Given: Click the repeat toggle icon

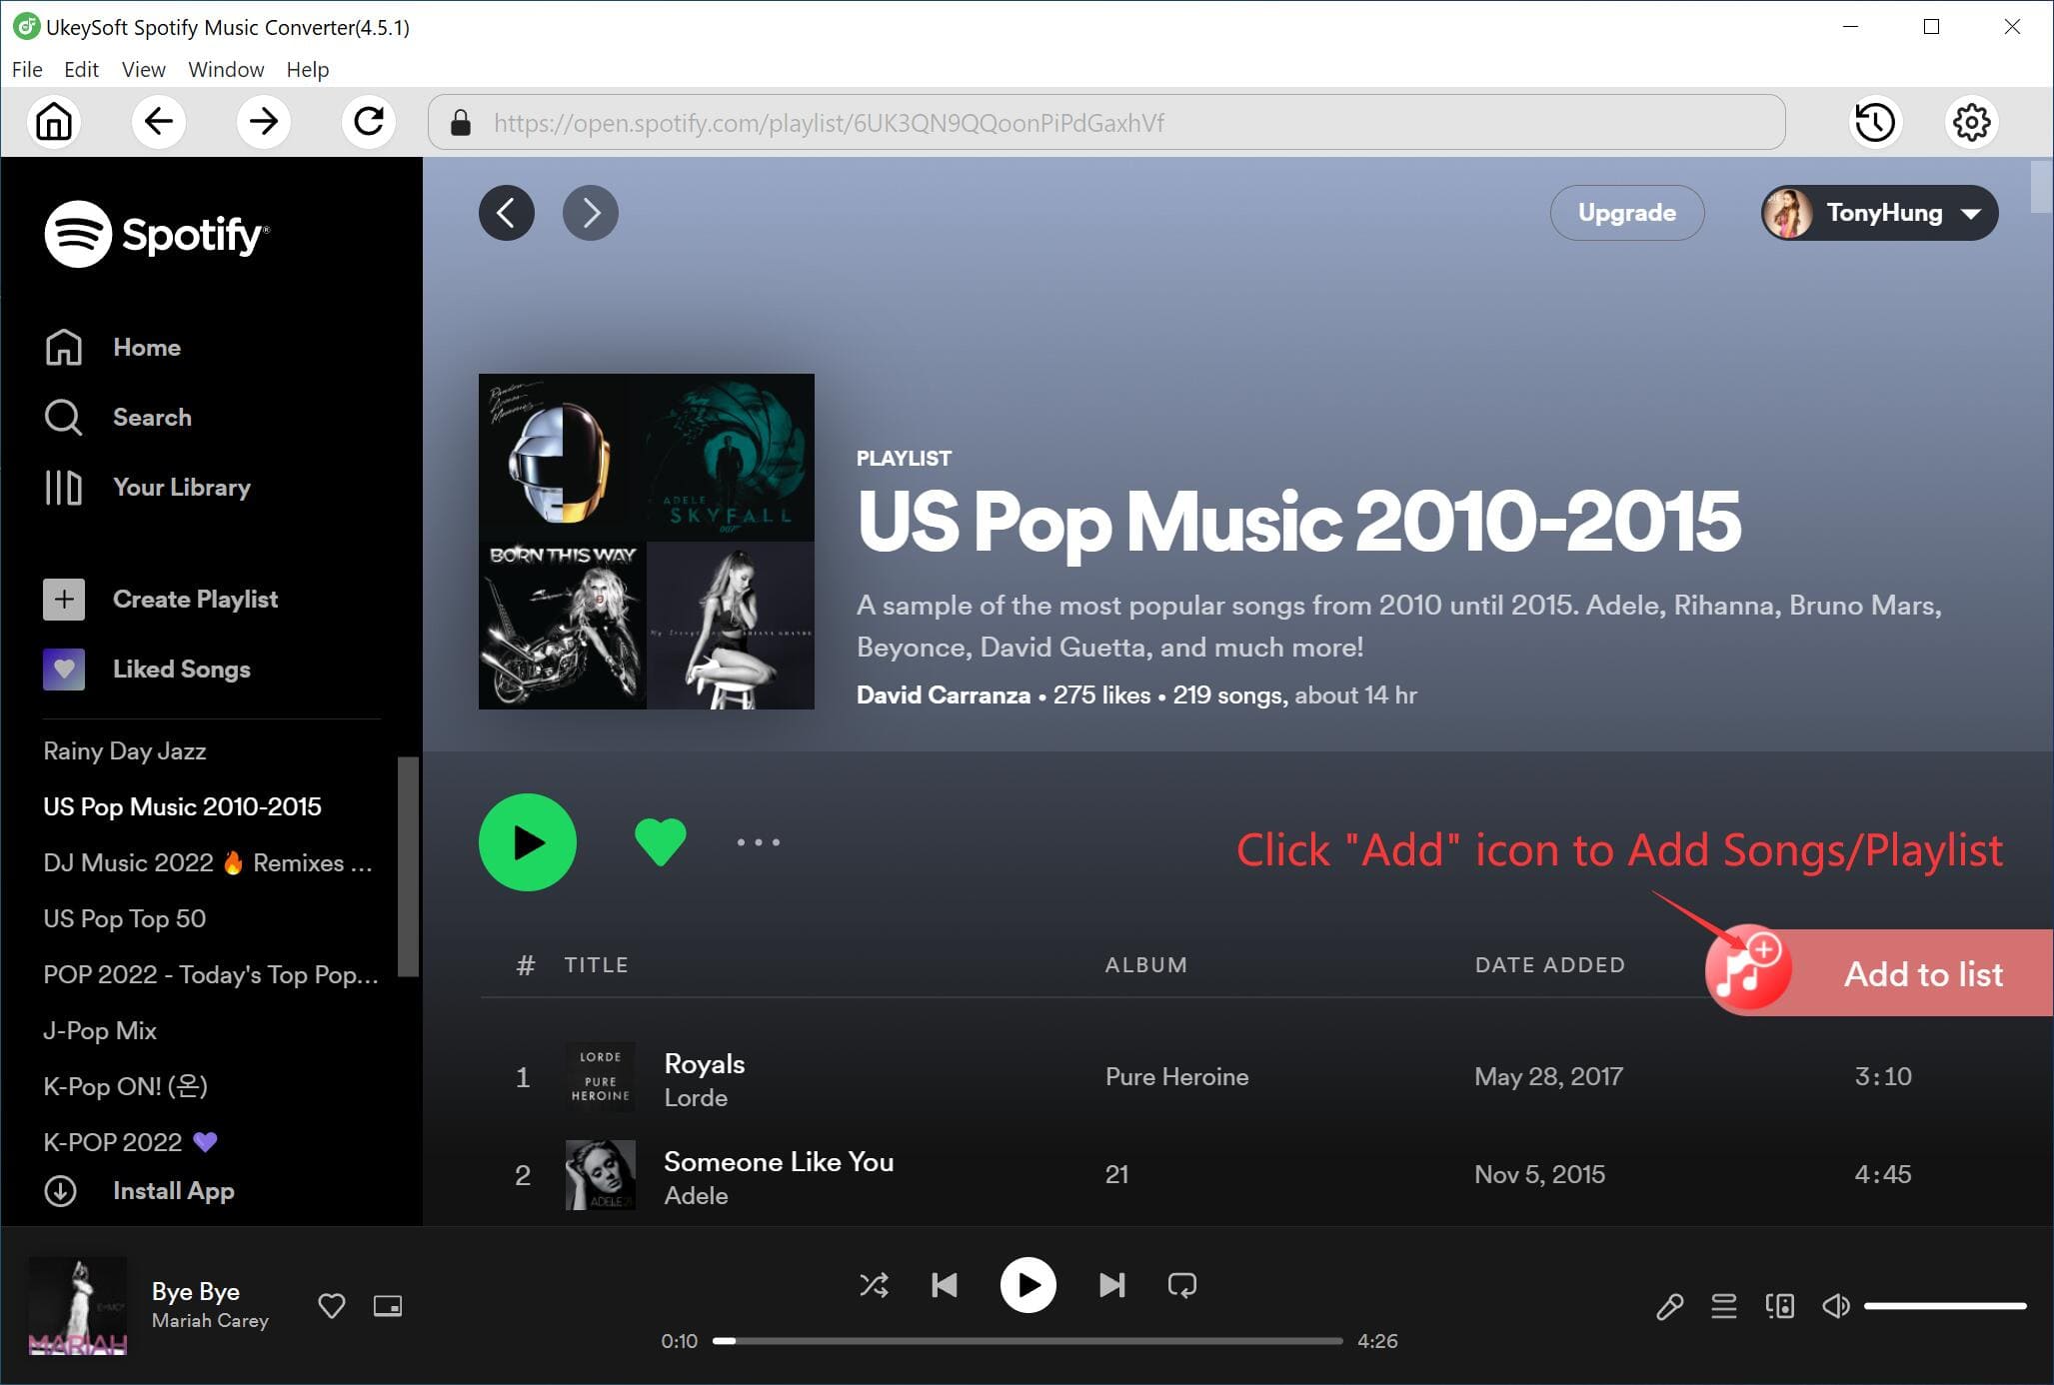Looking at the screenshot, I should [x=1185, y=1286].
